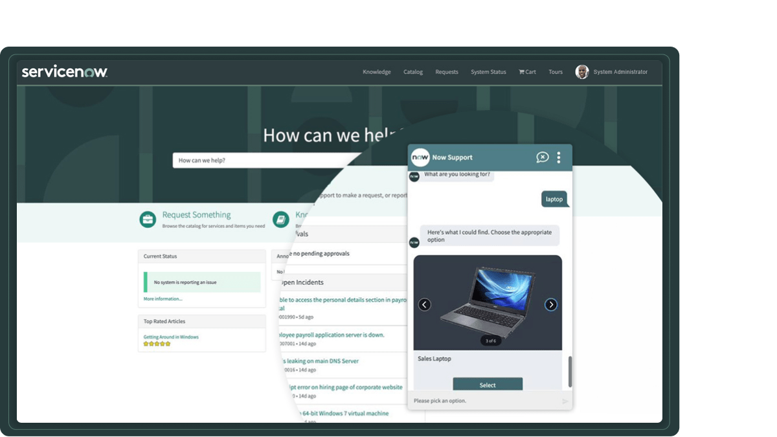777x437 pixels.
Task: Open the Knowledge menu item
Action: [x=377, y=72]
